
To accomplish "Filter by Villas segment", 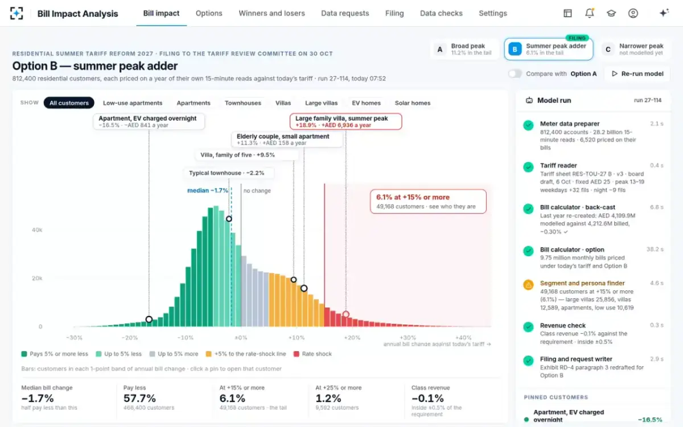I will pyautogui.click(x=283, y=103).
